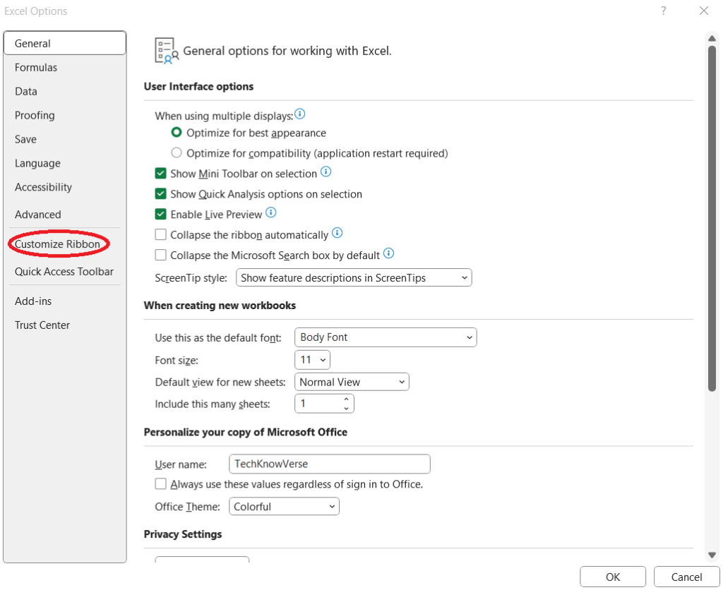This screenshot has width=723, height=590.
Task: Click the OK button
Action: 613,577
